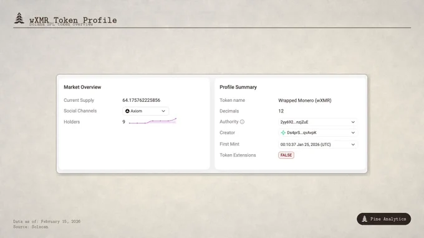Click the Pine Analytics badge

click(x=383, y=219)
